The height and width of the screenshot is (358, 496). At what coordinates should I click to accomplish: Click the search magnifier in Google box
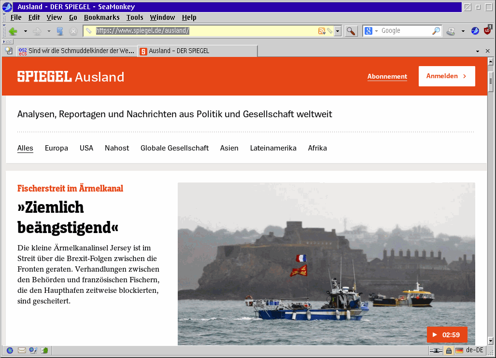point(436,31)
